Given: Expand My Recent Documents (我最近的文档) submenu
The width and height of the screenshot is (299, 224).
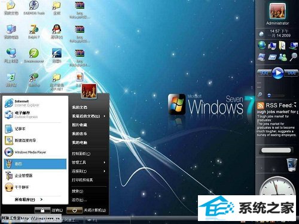Looking at the screenshot, I should (x=105, y=116).
